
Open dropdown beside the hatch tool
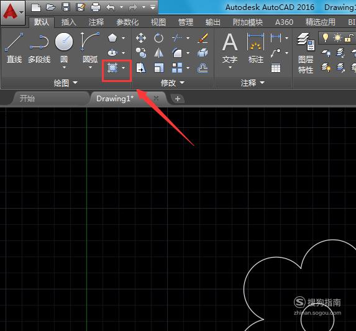click(124, 68)
